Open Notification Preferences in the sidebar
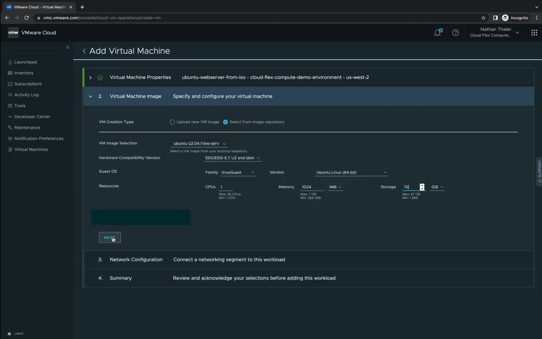542x339 pixels. point(39,138)
